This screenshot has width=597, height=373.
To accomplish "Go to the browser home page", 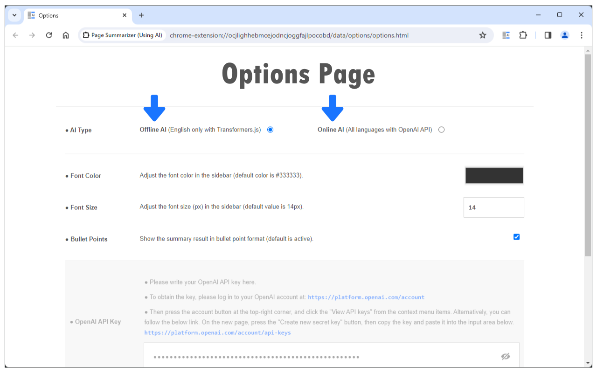I will 66,35.
